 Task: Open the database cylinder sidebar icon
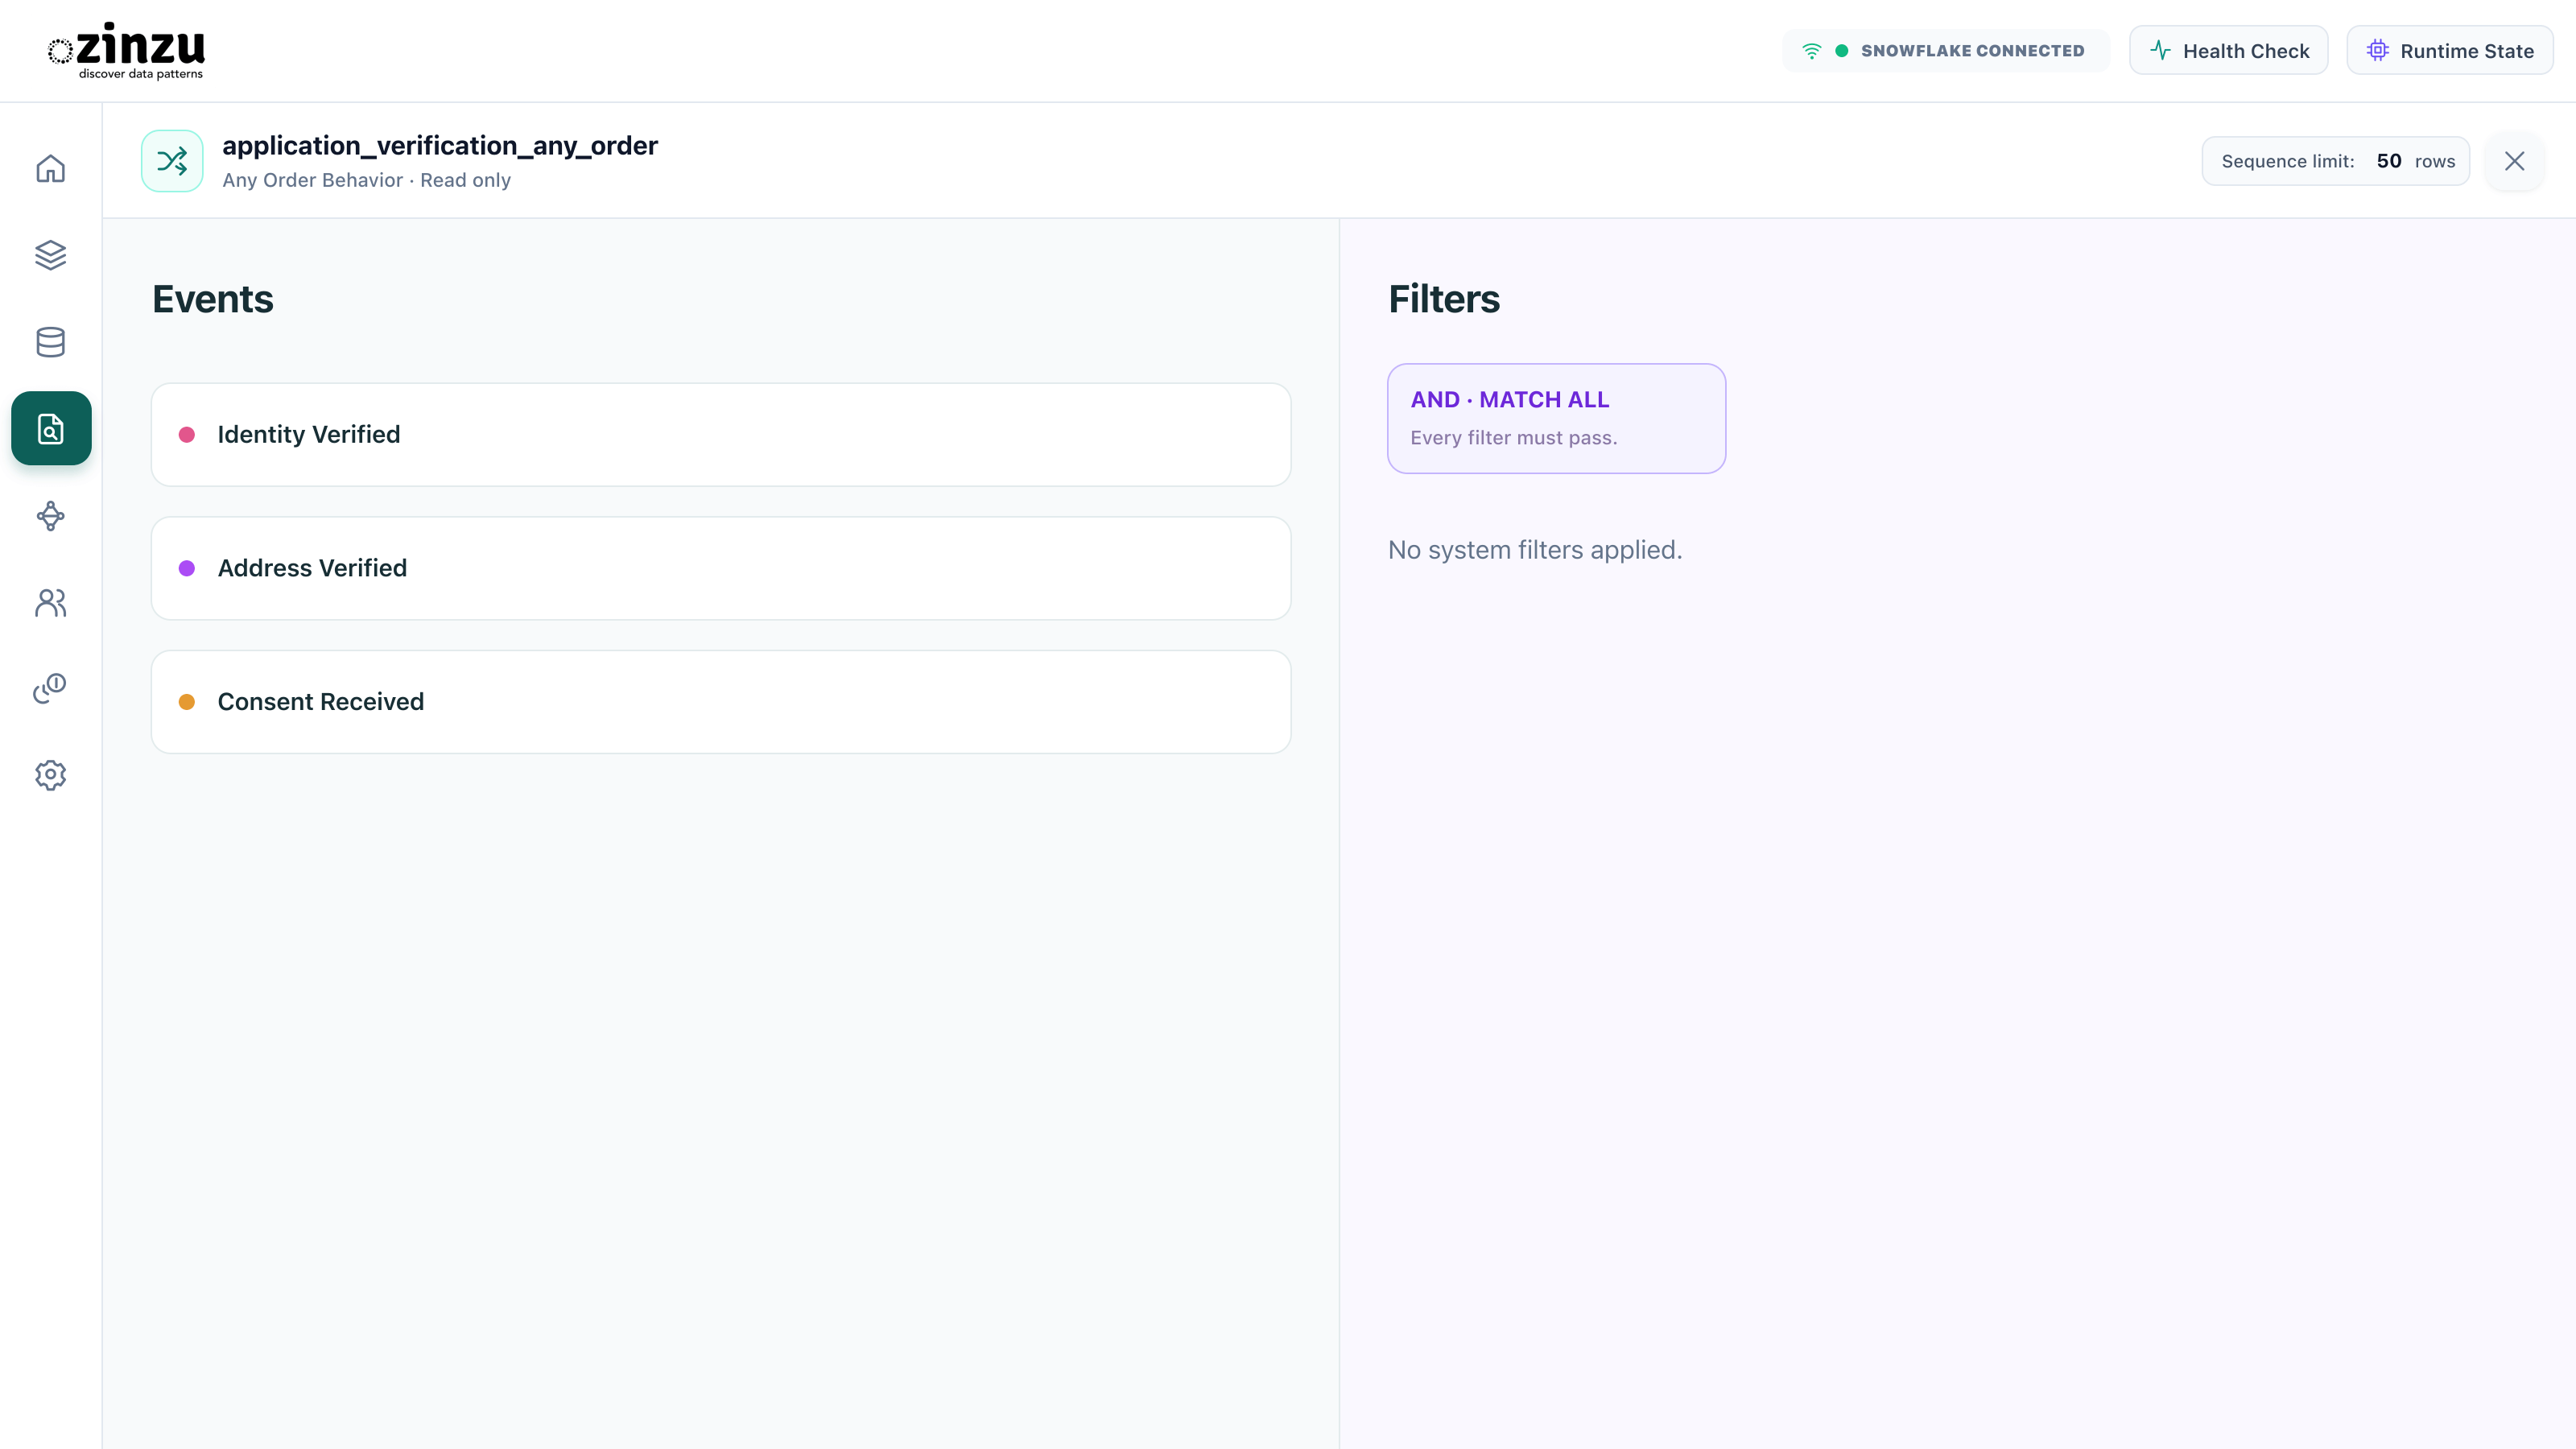50,342
